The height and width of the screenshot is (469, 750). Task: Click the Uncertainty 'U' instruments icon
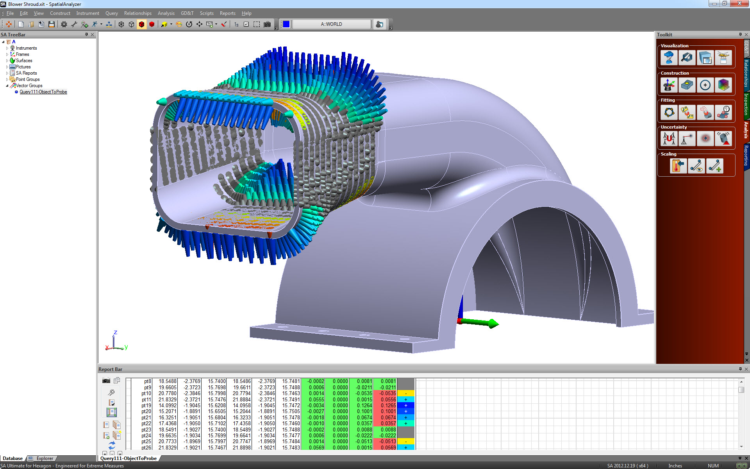[669, 139]
